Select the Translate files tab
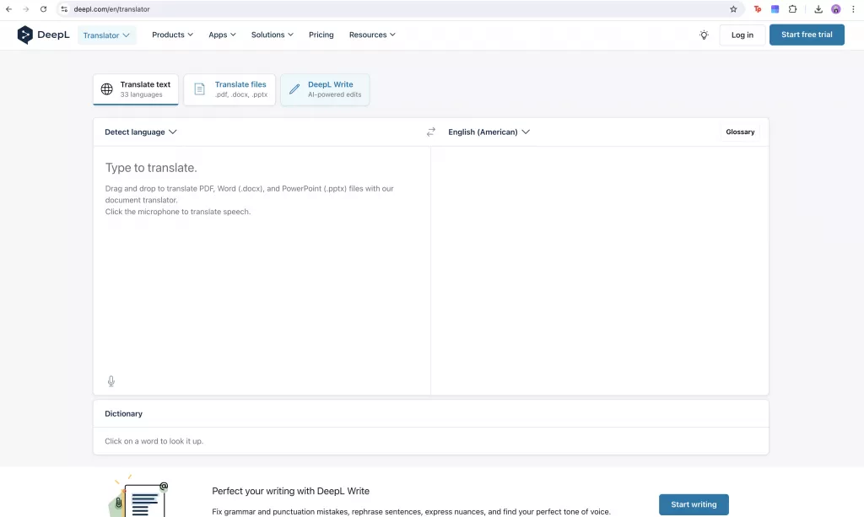This screenshot has width=864, height=517. click(x=229, y=89)
